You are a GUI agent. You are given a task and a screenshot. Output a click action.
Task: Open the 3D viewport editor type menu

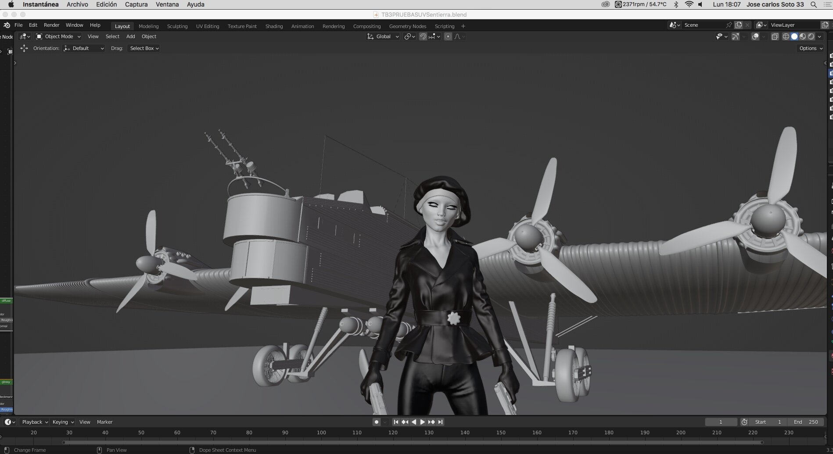25,36
